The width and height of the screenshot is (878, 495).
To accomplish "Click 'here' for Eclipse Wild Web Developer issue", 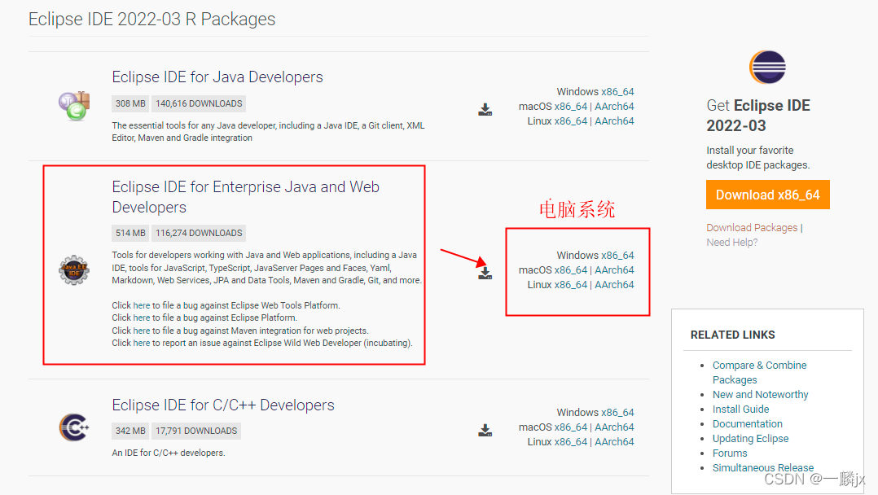I will [x=141, y=343].
